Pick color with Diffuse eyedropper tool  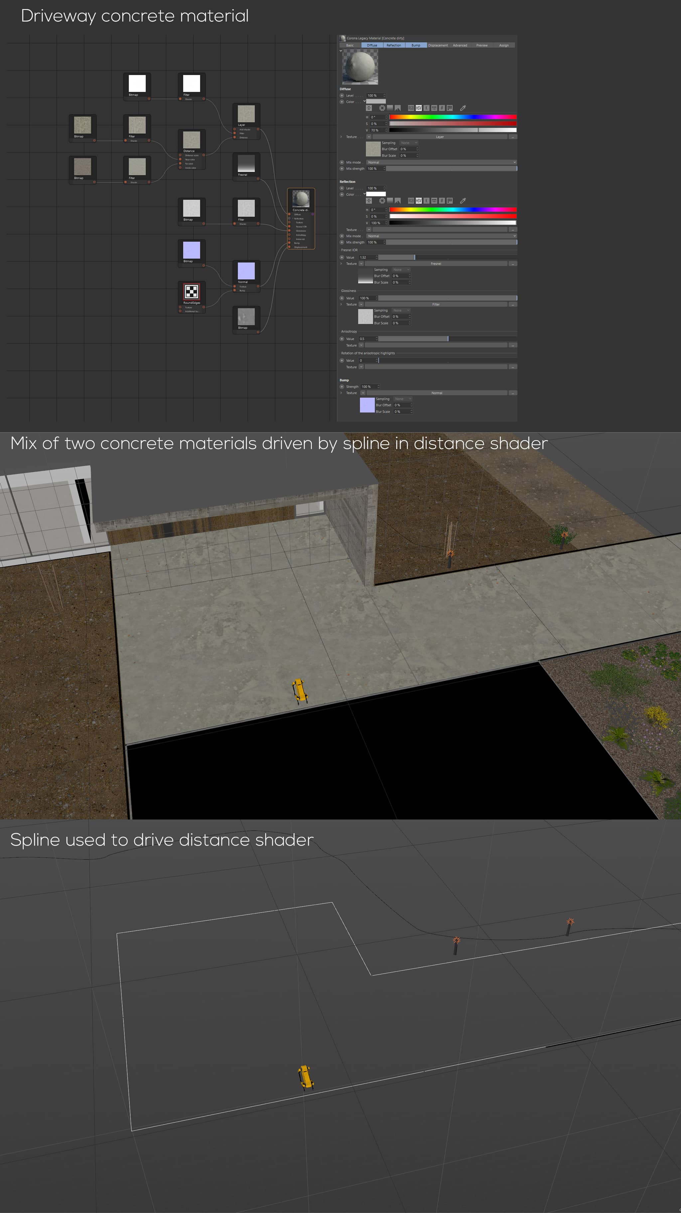pyautogui.click(x=463, y=108)
